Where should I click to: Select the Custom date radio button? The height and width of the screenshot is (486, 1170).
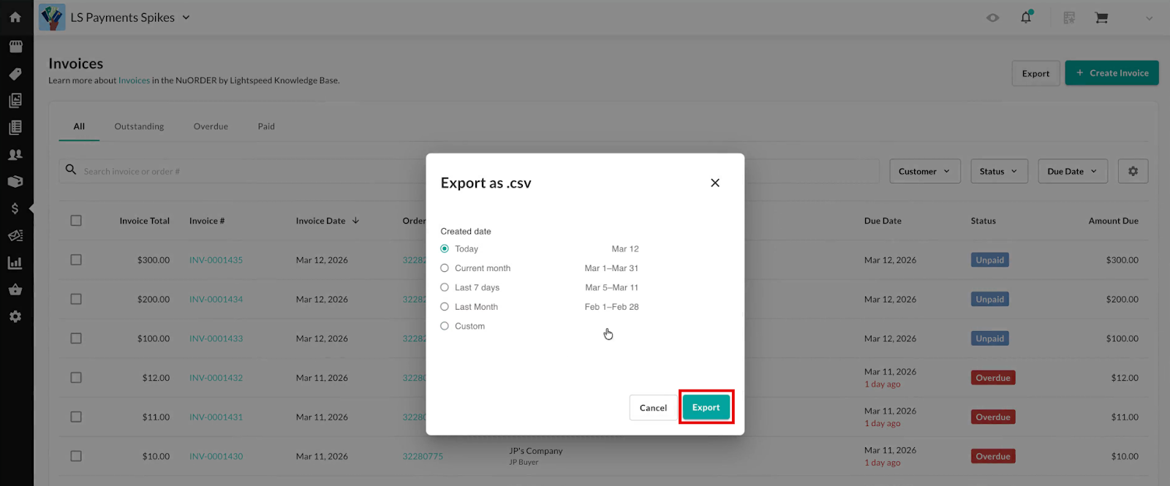445,327
